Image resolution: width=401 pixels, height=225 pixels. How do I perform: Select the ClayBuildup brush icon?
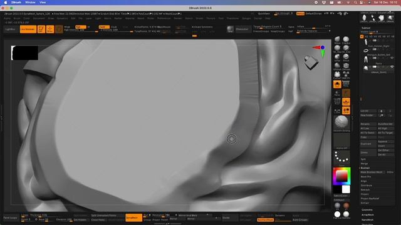[346, 39]
